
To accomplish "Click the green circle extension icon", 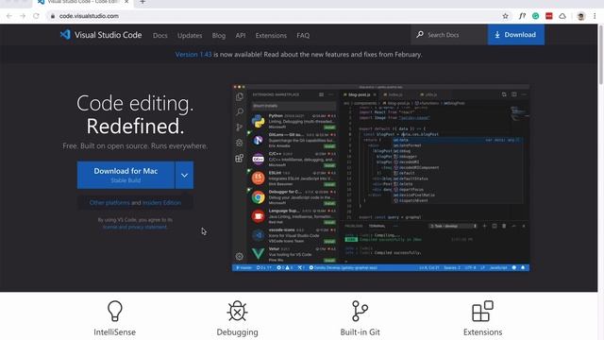I will 535,16.
